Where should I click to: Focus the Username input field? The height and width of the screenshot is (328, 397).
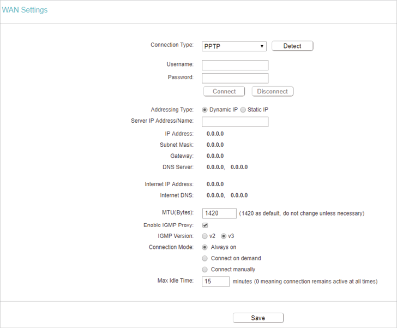pos(235,65)
